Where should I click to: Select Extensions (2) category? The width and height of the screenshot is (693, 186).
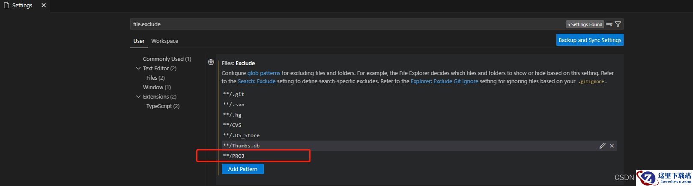pos(160,96)
